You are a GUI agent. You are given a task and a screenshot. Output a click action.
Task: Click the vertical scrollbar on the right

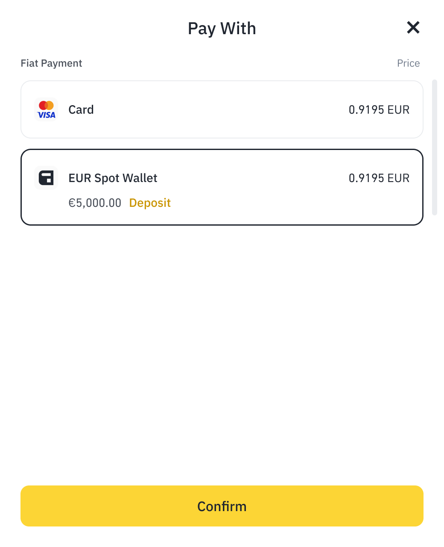point(435,147)
